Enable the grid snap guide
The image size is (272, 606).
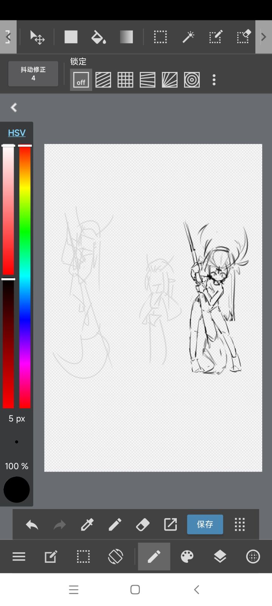coord(125,80)
